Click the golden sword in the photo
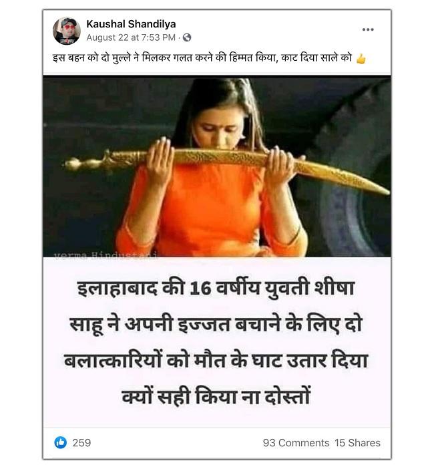The image size is (434, 469). (226, 165)
